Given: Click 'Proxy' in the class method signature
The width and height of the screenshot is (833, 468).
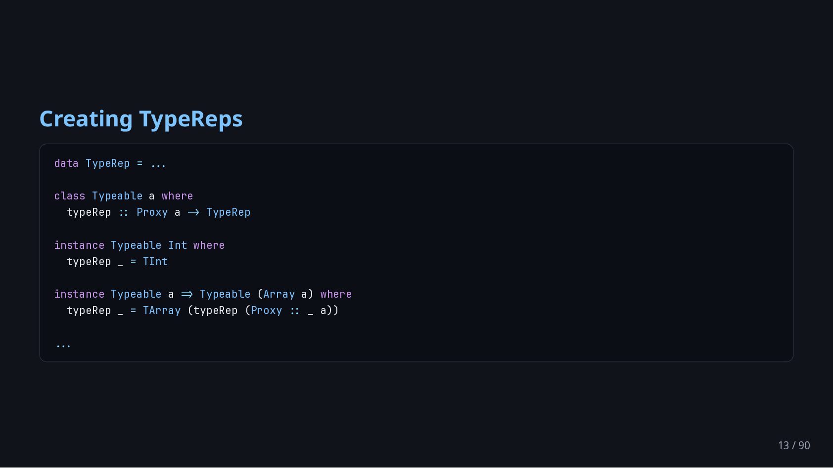Looking at the screenshot, I should tap(152, 212).
